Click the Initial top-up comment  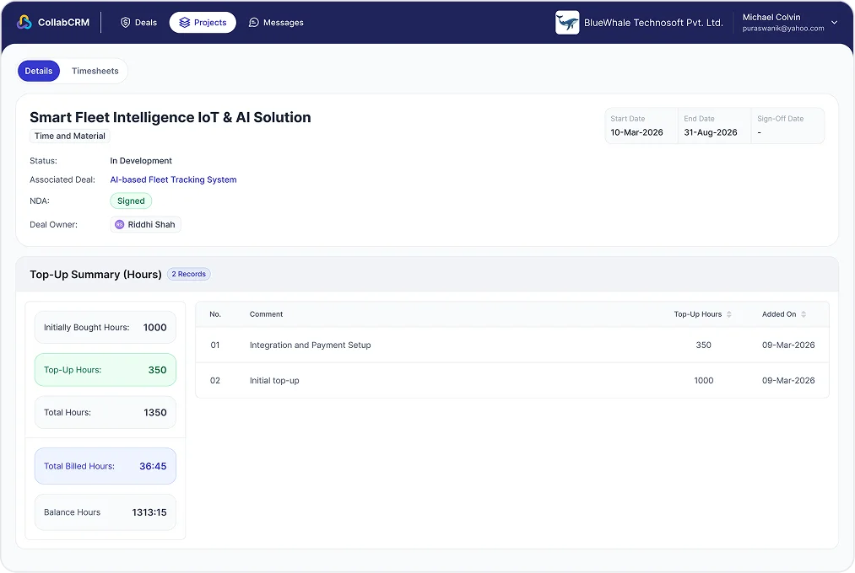coord(274,381)
